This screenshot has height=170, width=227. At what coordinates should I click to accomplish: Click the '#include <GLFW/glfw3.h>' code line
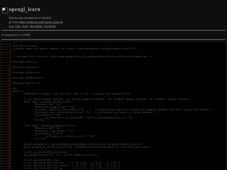coord(29,78)
